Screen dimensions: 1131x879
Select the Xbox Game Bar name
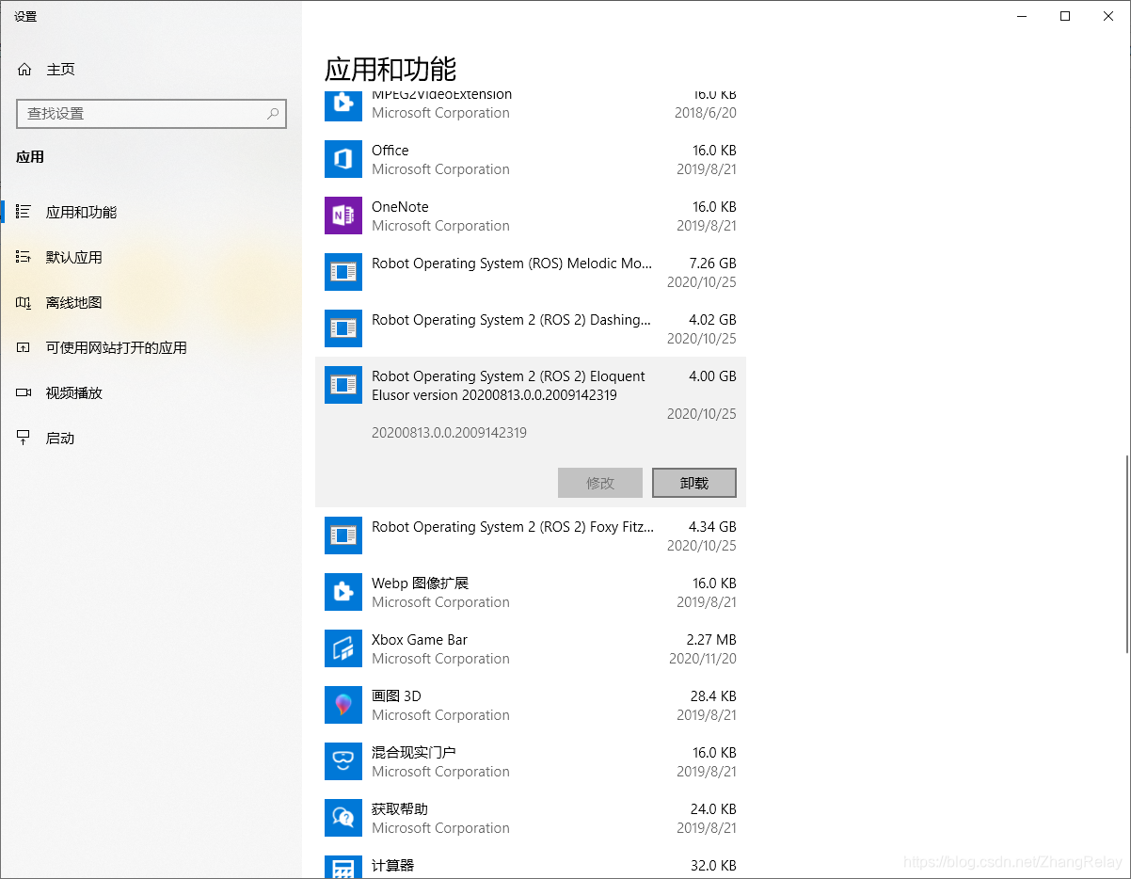(419, 640)
